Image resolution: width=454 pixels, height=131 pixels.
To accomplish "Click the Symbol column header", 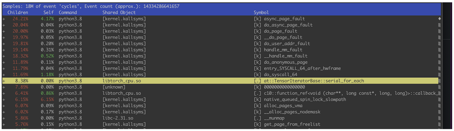I will tap(261, 12).
